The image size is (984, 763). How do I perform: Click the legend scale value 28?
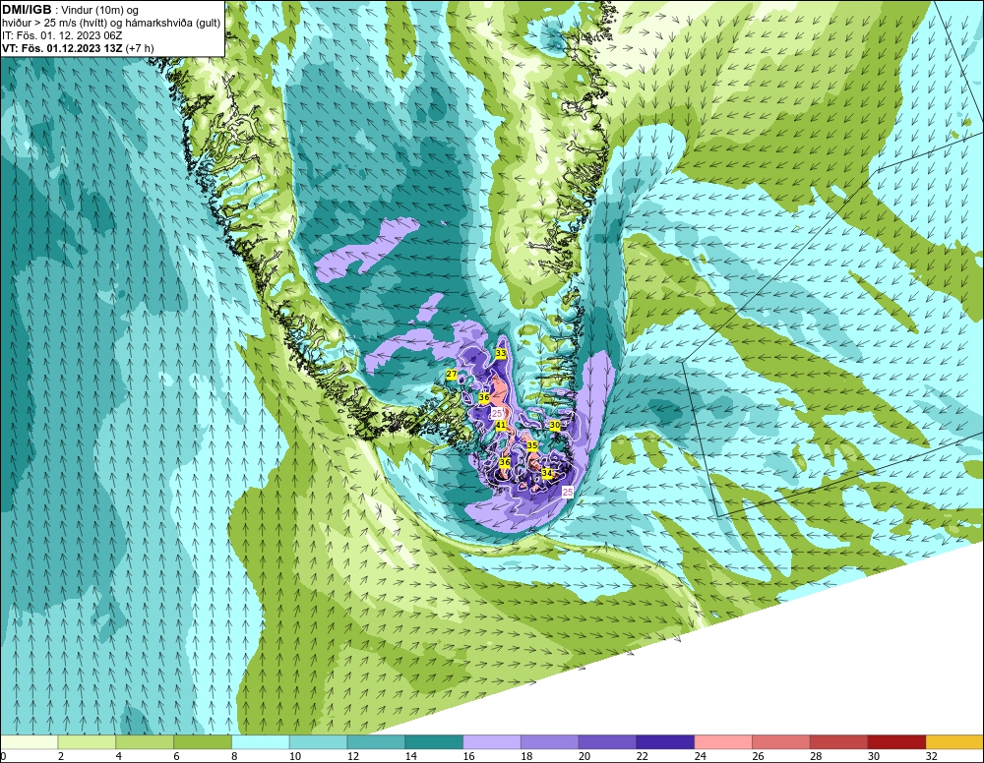tap(815, 756)
